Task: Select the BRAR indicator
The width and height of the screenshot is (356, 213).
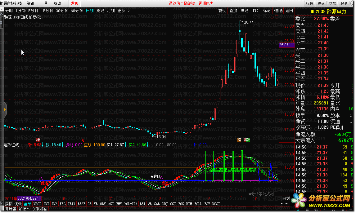Action: click(82, 204)
